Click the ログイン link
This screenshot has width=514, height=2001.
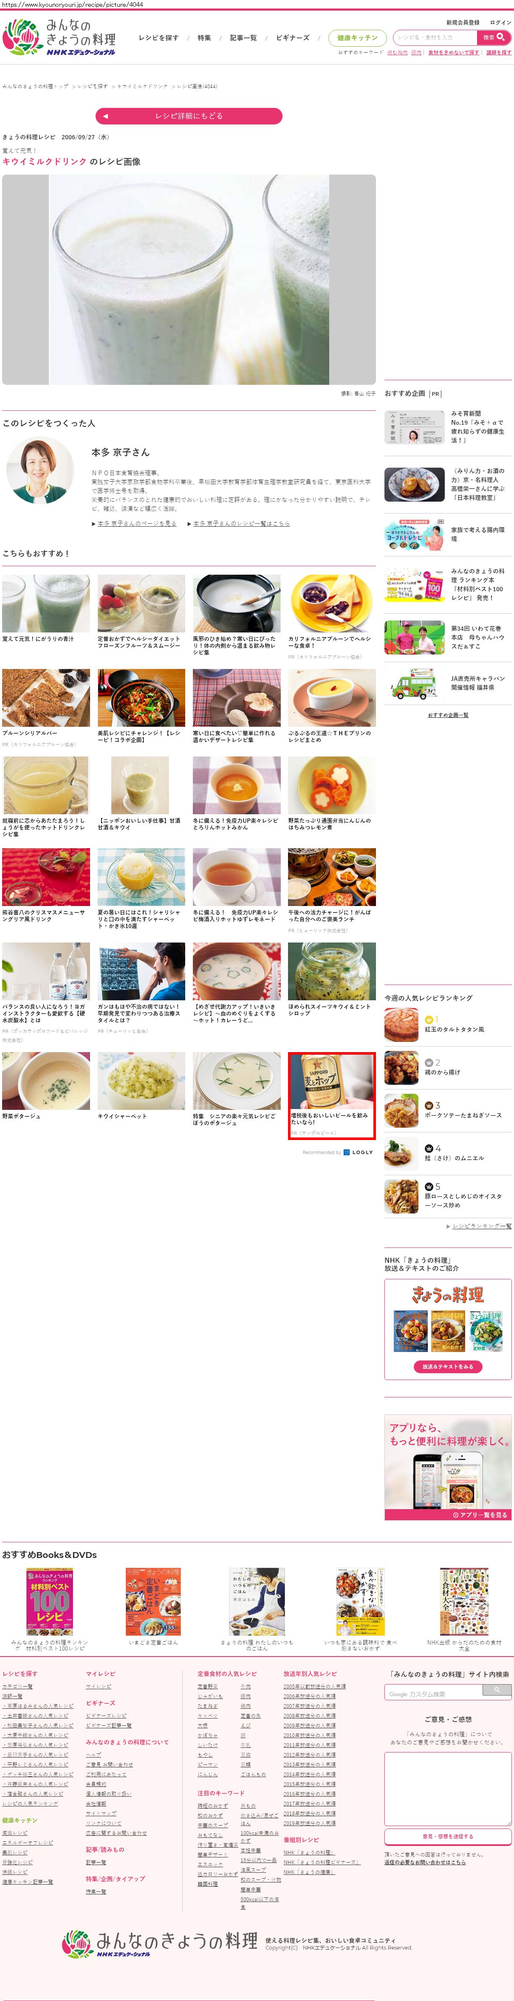pyautogui.click(x=501, y=23)
